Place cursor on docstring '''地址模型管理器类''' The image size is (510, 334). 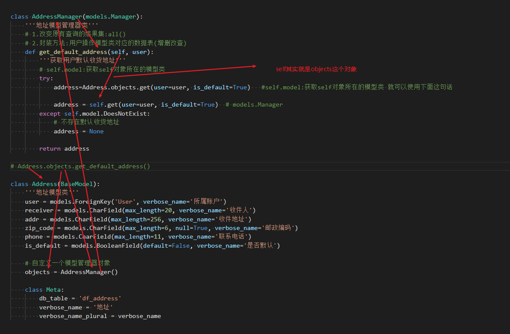pyautogui.click(x=62, y=25)
